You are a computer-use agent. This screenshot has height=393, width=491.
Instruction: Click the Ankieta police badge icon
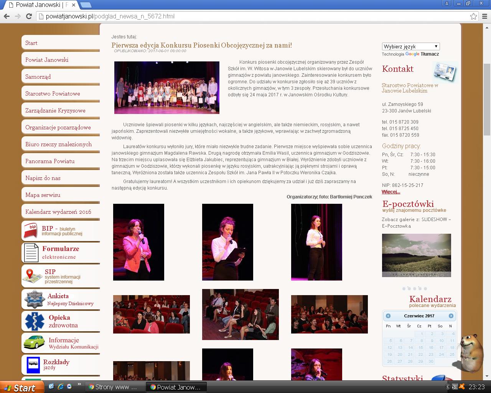point(34,299)
